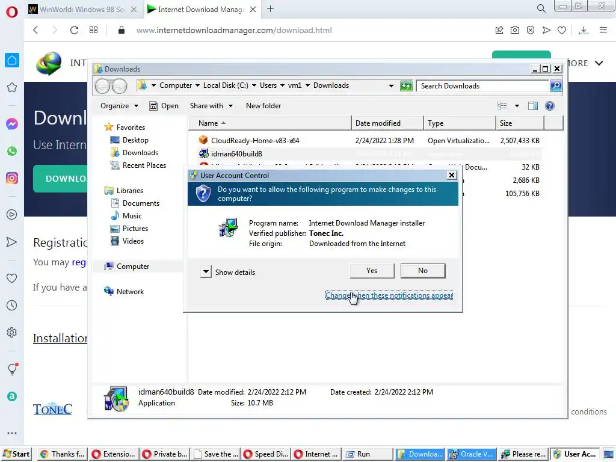
Task: Expand the Computer breadcrumb arrow
Action: 197,85
